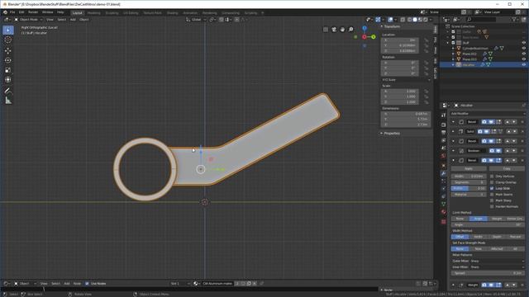Screen dimensions: 529x297
Task: Select the Scale tool
Action: [x=8, y=70]
